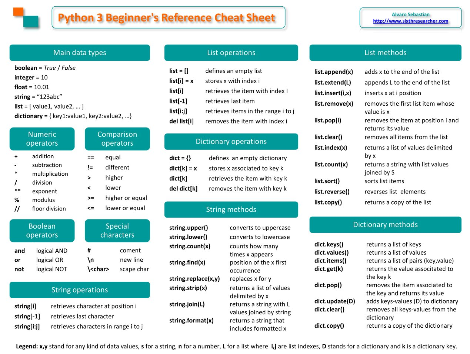Click the list.reverse() method
470x354 pixels.
332,192
